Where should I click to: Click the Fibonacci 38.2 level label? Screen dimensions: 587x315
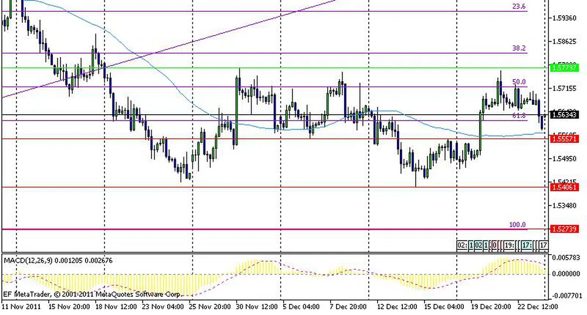click(519, 49)
